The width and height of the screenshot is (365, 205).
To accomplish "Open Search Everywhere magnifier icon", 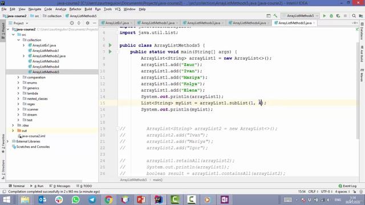I will click(354, 16).
